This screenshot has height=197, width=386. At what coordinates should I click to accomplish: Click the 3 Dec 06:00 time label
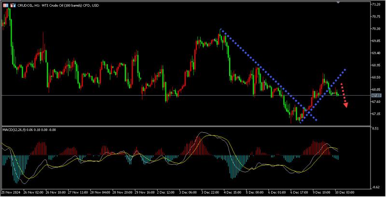tap(188, 192)
